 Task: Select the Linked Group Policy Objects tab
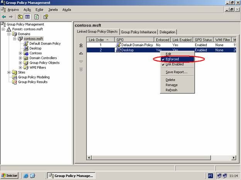97,32
